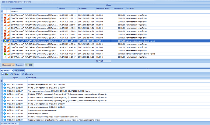Click the filter row icon in log grid
210x125 pixels.
point(2,81)
